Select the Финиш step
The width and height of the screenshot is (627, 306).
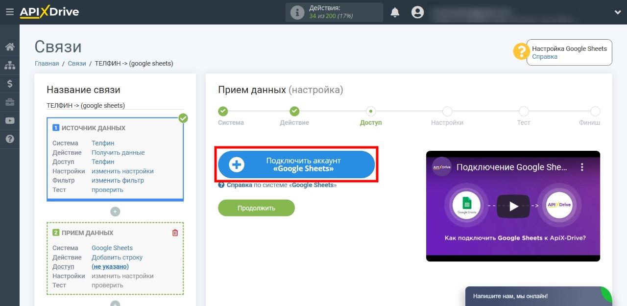[x=590, y=117]
